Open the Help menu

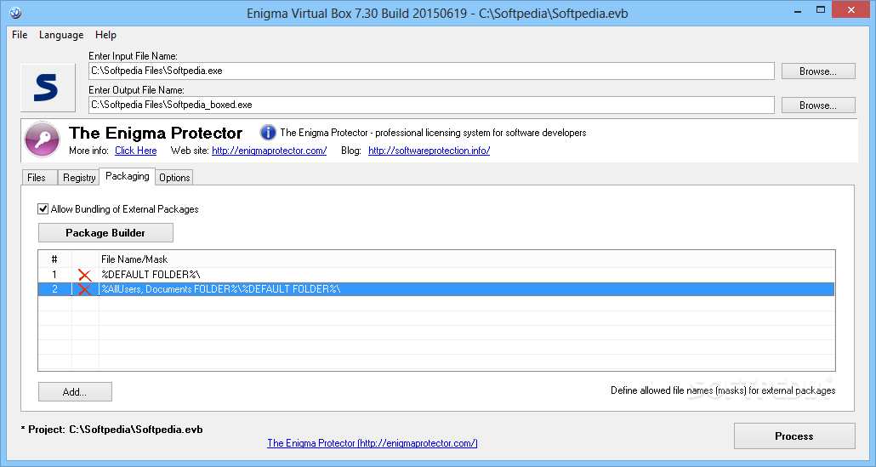[105, 35]
